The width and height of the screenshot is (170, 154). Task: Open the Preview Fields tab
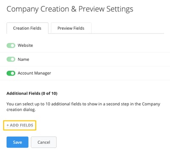[x=71, y=28]
